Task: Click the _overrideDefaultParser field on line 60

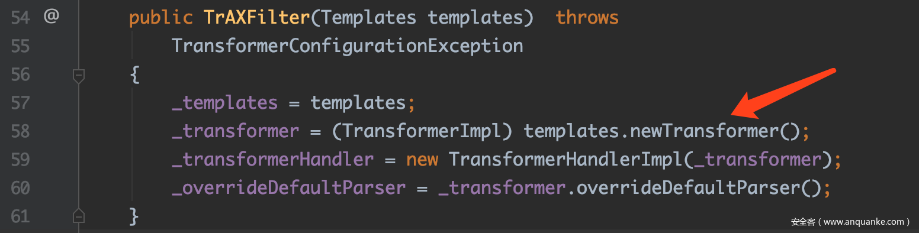Action: click(288, 188)
